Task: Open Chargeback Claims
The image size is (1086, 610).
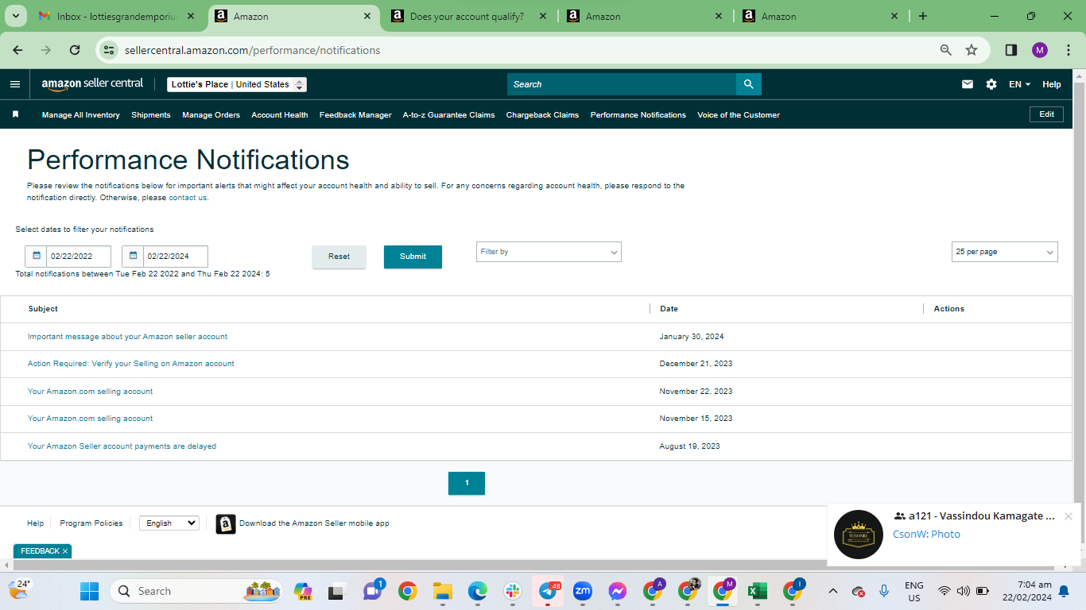Action: pos(542,115)
